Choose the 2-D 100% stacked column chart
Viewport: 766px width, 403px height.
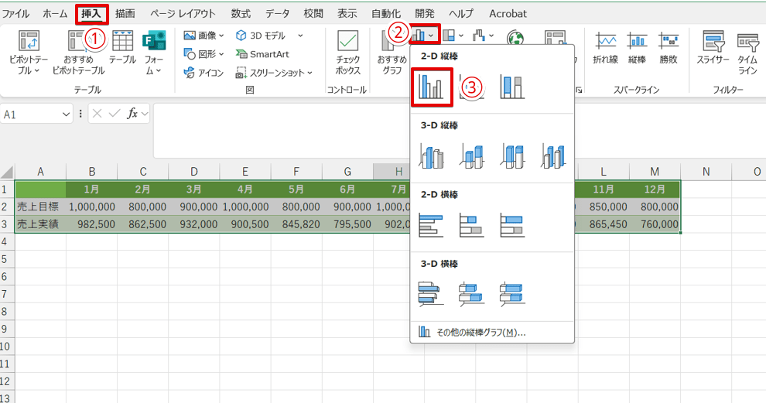511,87
